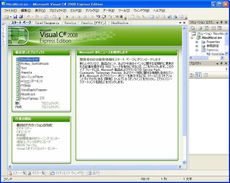Screen dimensions: 230x183
Task: Click the Break All pause icon
Action: 73,17
